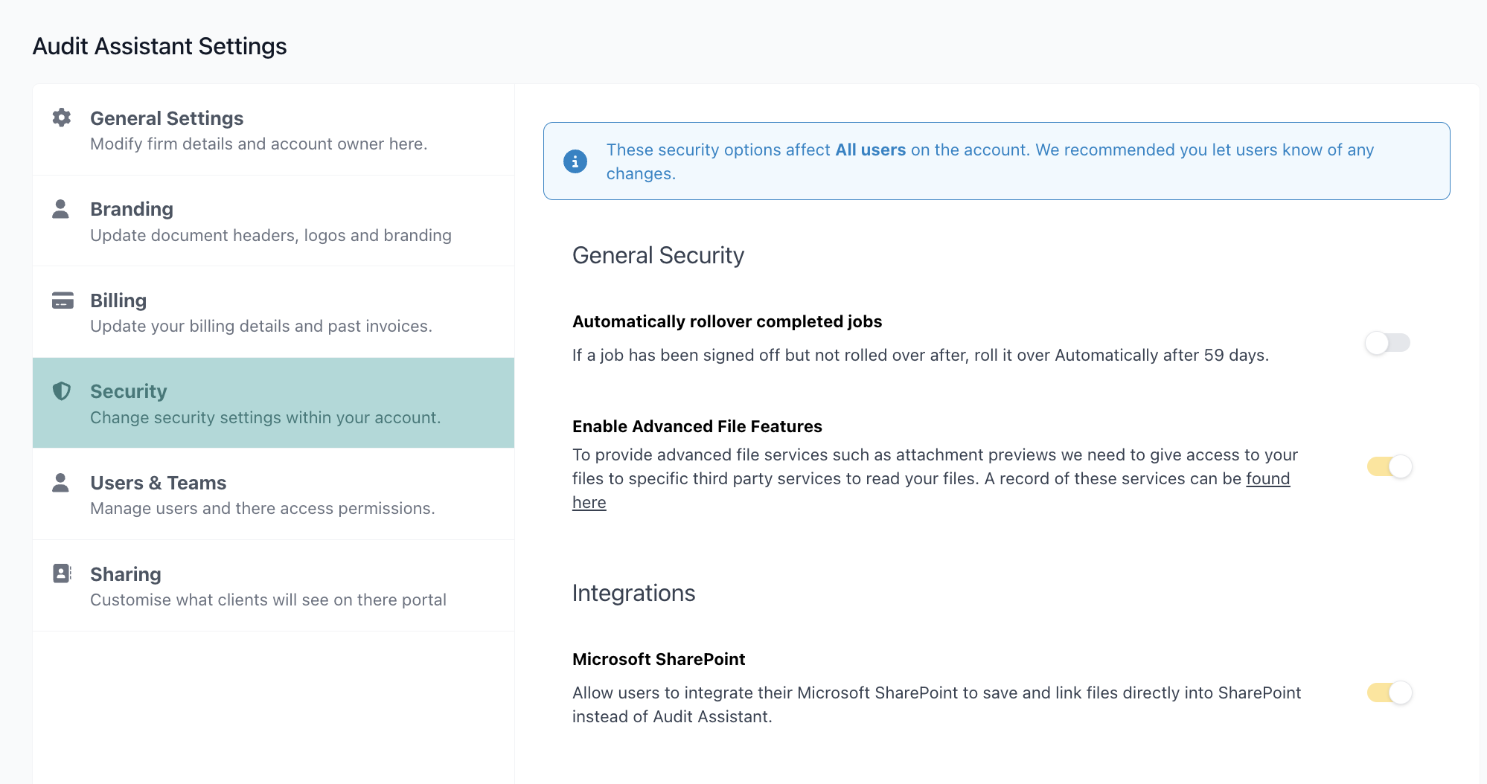This screenshot has width=1487, height=784.
Task: Enable automatic rollover of completed jobs
Action: [1388, 343]
